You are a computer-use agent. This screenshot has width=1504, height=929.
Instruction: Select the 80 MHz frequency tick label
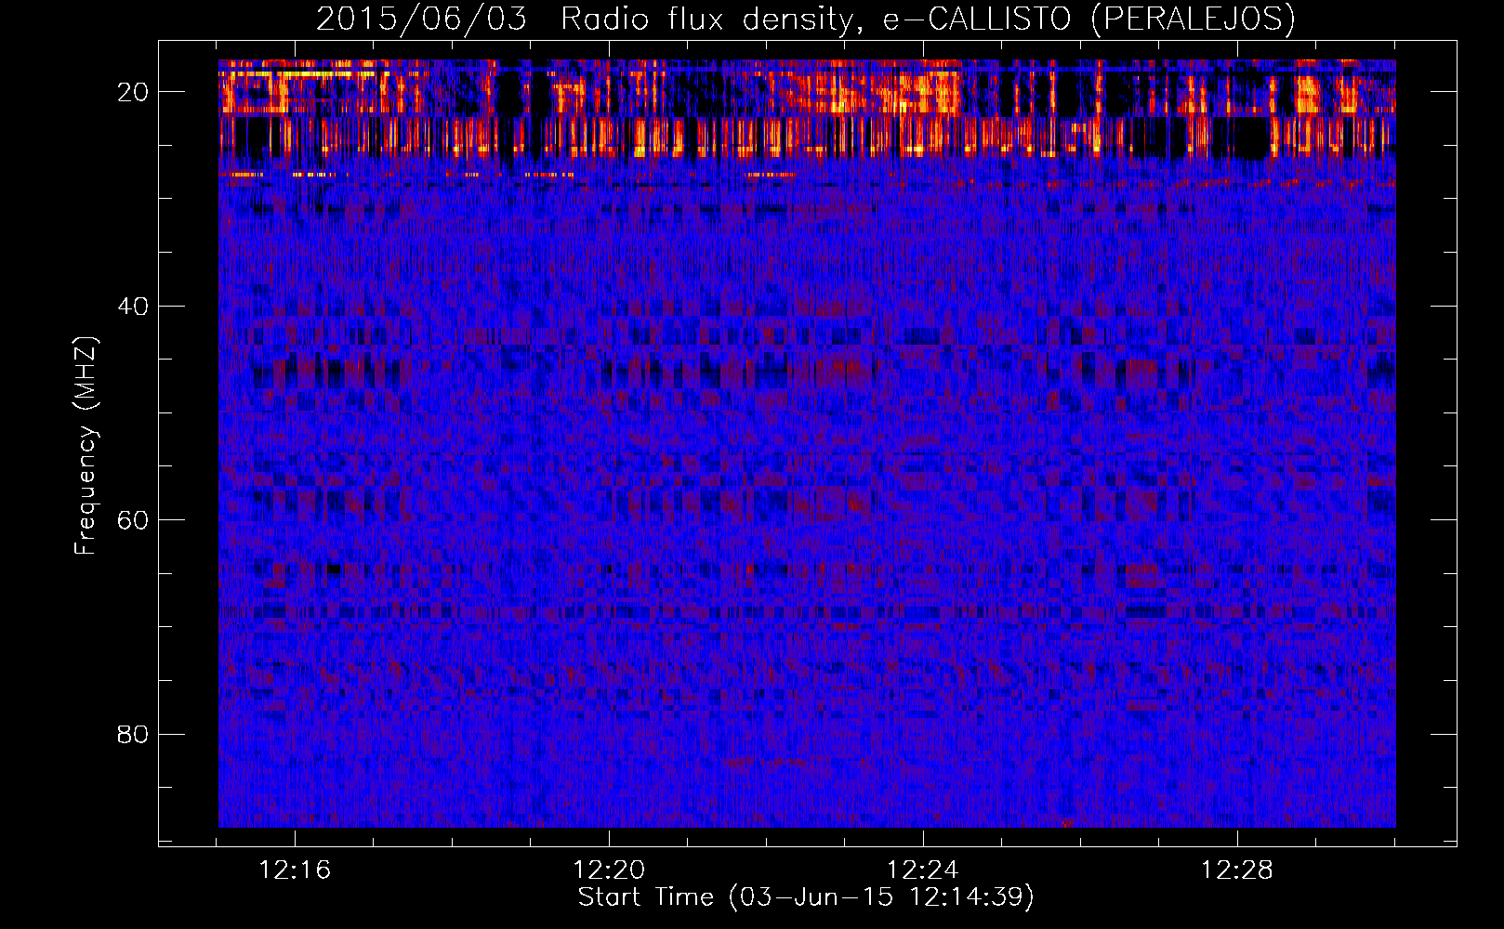(x=134, y=735)
